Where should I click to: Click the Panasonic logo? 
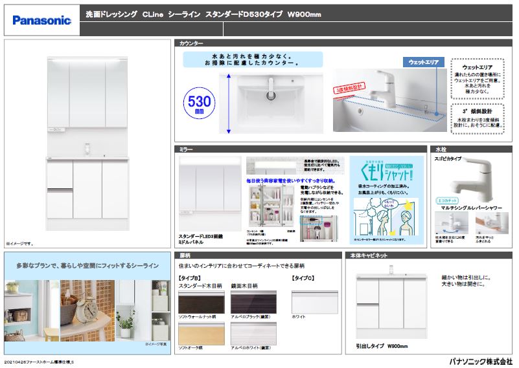[41, 21]
